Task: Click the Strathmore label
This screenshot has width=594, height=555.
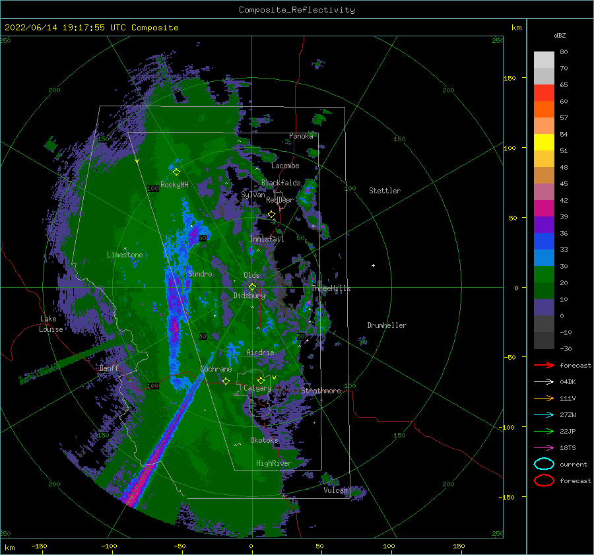Action: pos(321,391)
